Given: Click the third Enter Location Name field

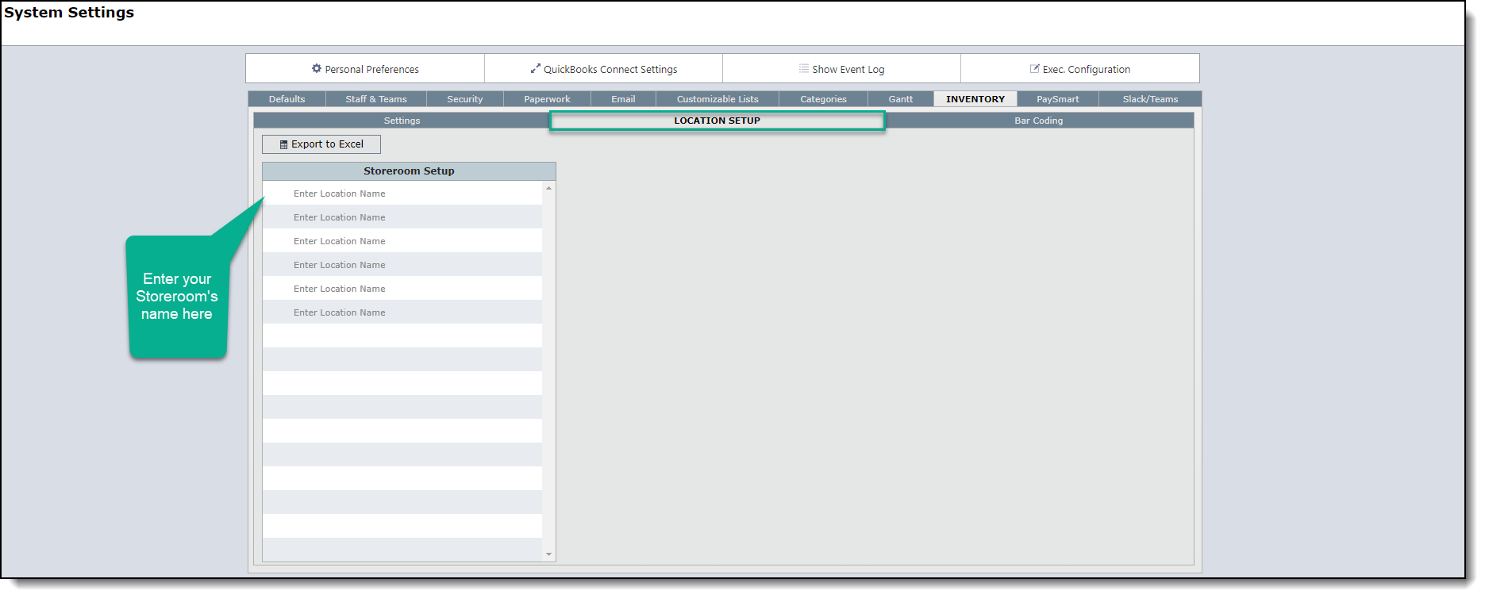Looking at the screenshot, I should [x=402, y=241].
